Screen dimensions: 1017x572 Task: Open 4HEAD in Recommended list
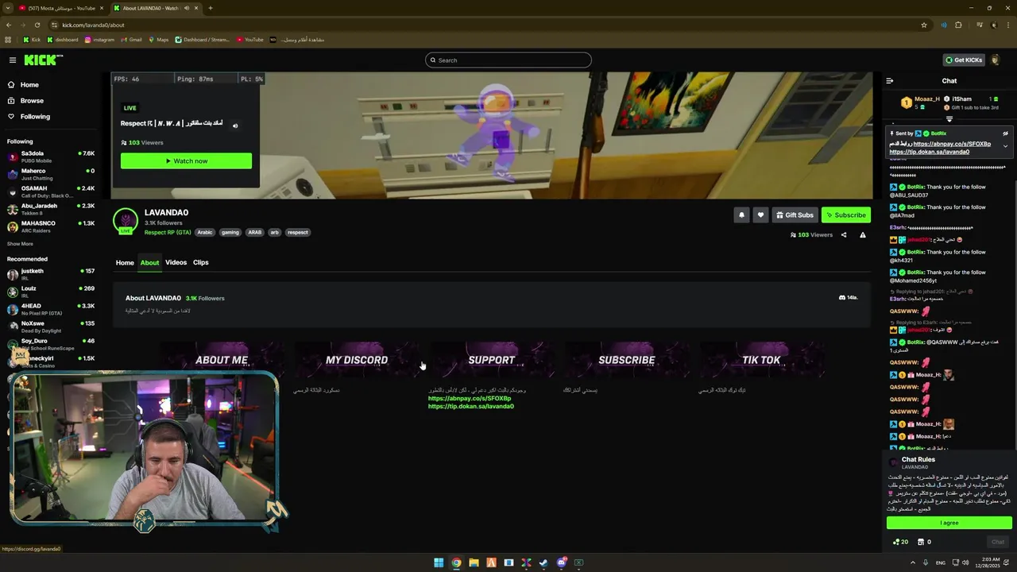(51, 309)
